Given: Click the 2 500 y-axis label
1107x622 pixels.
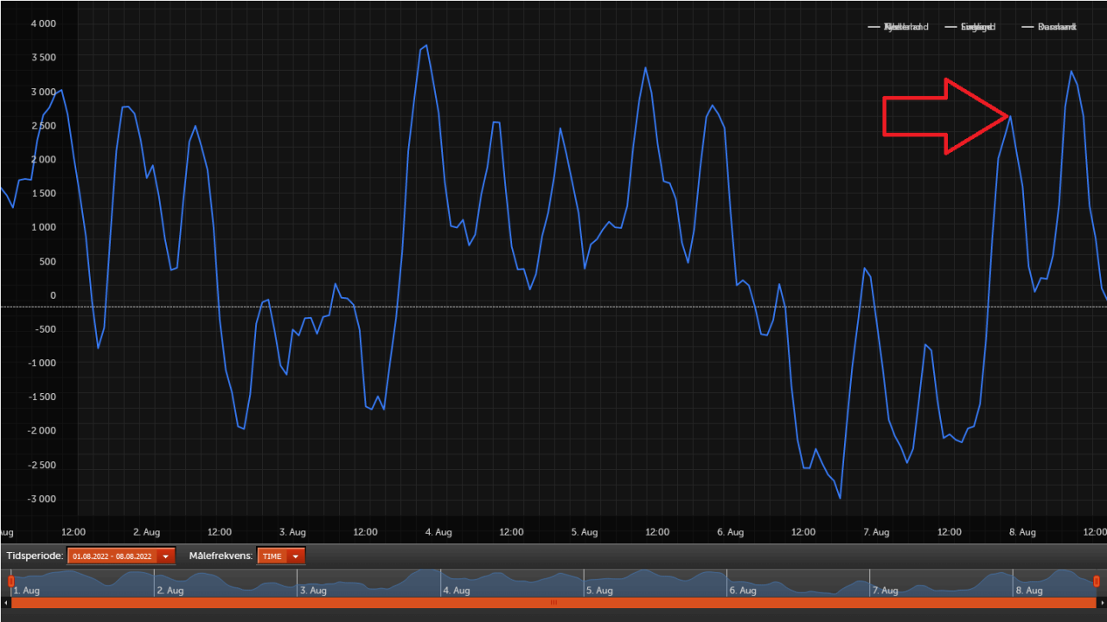Looking at the screenshot, I should pos(43,125).
